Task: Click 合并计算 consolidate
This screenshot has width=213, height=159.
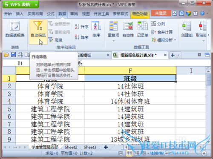Action: click(162, 32)
